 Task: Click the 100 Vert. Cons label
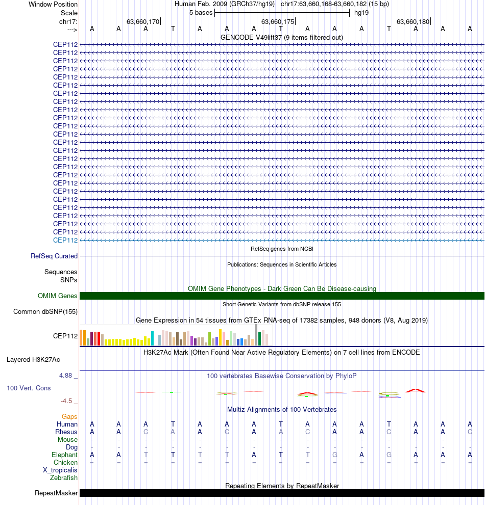29,388
